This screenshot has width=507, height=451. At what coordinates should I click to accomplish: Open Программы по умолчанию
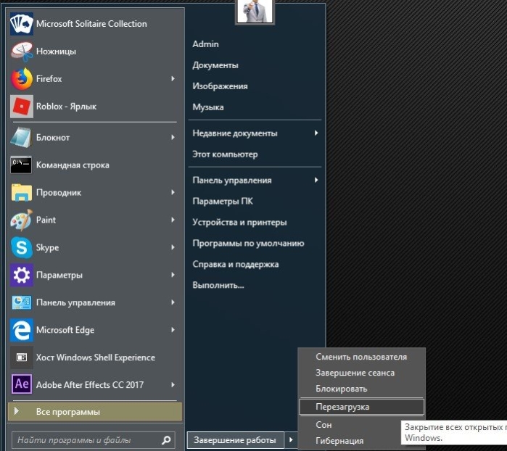point(248,243)
